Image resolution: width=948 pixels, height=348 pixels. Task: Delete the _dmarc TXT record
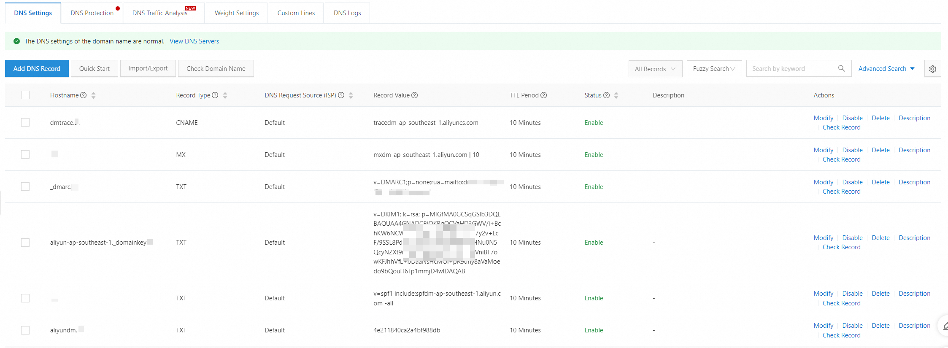pyautogui.click(x=880, y=182)
